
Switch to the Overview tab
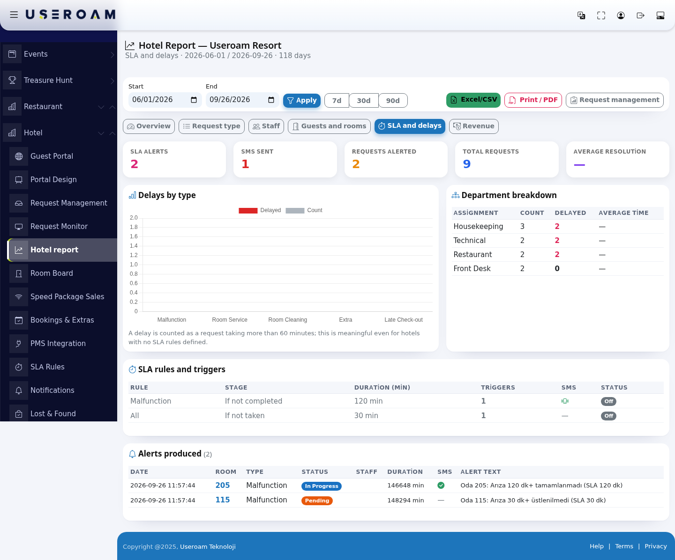[149, 126]
